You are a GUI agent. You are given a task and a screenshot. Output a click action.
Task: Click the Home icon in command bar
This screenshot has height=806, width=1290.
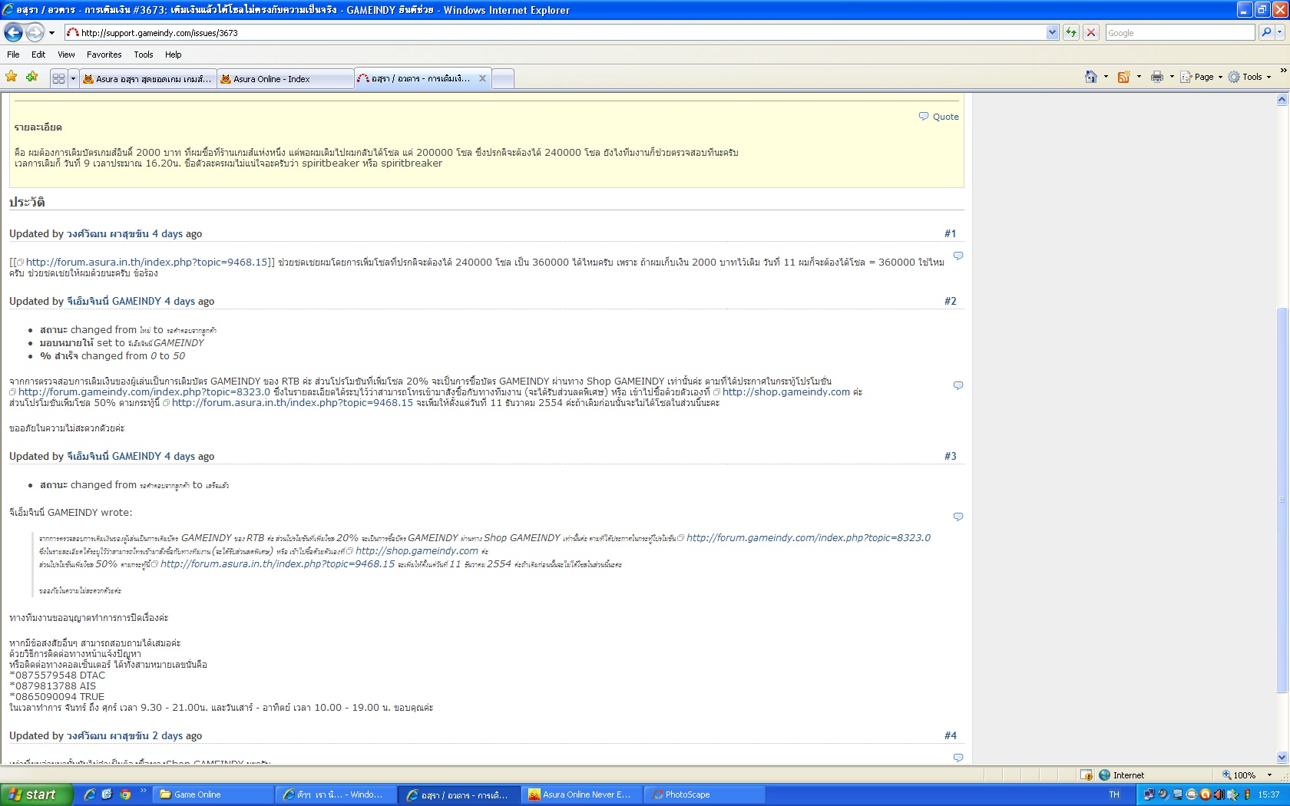click(1090, 77)
